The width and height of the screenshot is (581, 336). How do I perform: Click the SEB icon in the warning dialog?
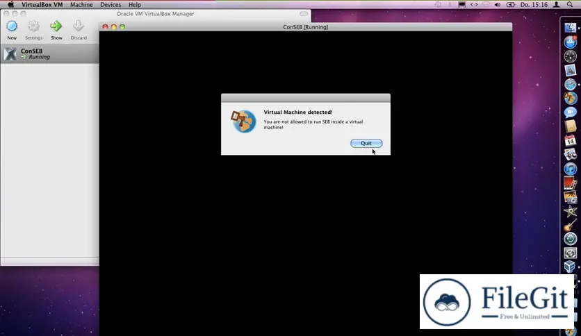tap(243, 121)
